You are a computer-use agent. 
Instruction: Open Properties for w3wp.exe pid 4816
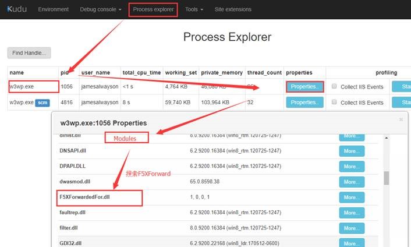click(x=304, y=103)
